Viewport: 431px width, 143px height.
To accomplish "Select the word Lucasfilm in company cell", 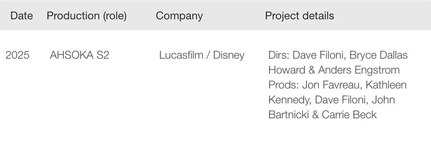I will [181, 55].
